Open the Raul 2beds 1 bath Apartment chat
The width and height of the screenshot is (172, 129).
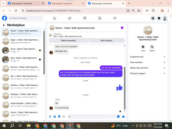(22, 59)
